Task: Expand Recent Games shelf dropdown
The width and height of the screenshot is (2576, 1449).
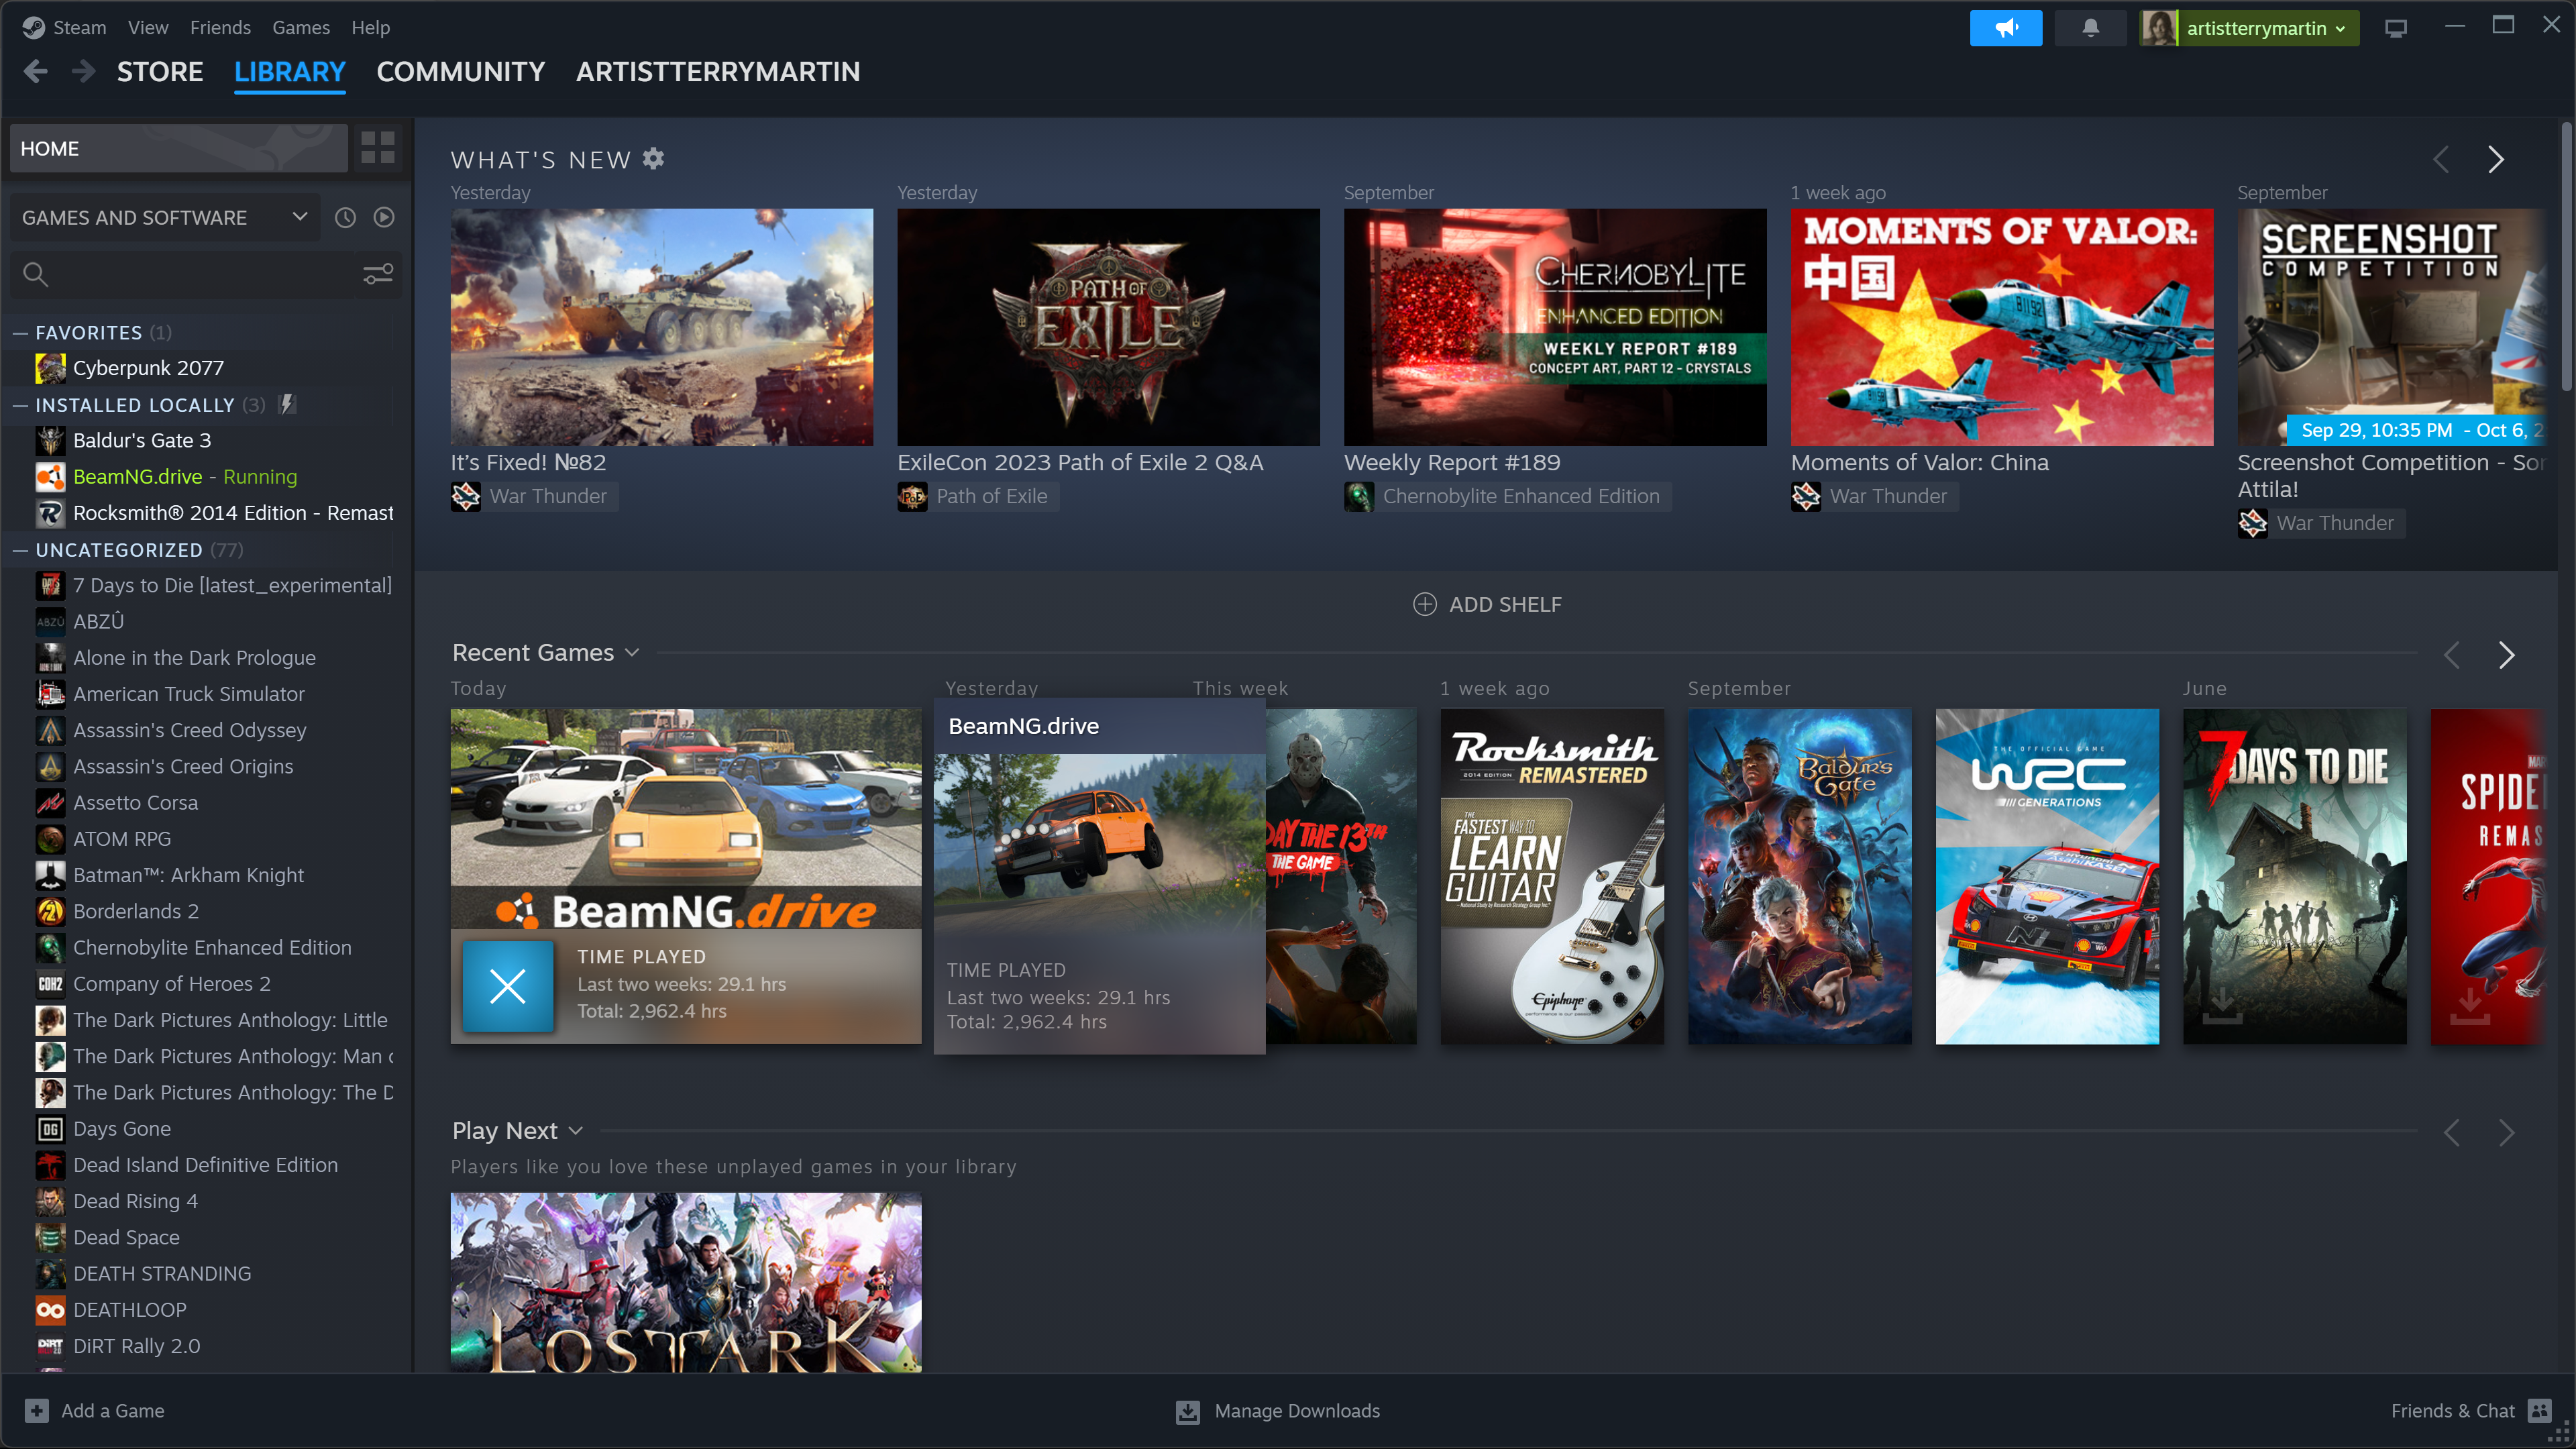Action: (x=632, y=653)
